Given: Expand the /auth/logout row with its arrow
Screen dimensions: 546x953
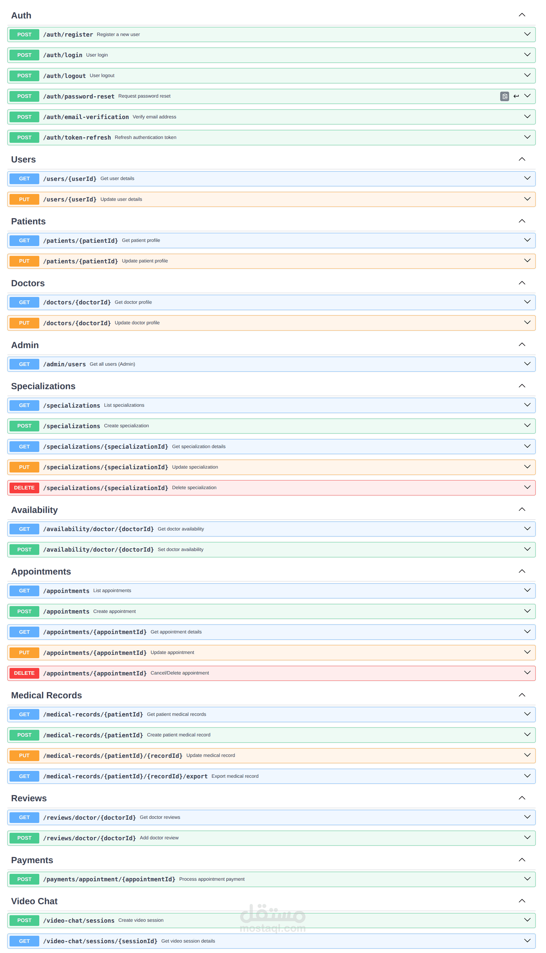Looking at the screenshot, I should (x=528, y=75).
